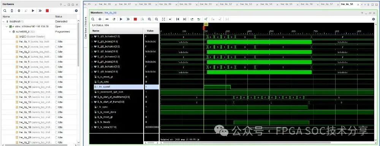Collapse all items in Hardware panel

(x=12, y=11)
